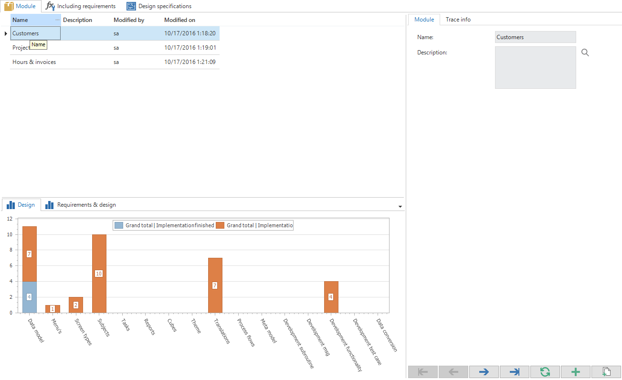The height and width of the screenshot is (380, 622).
Task: Click the copy record icon
Action: (606, 372)
